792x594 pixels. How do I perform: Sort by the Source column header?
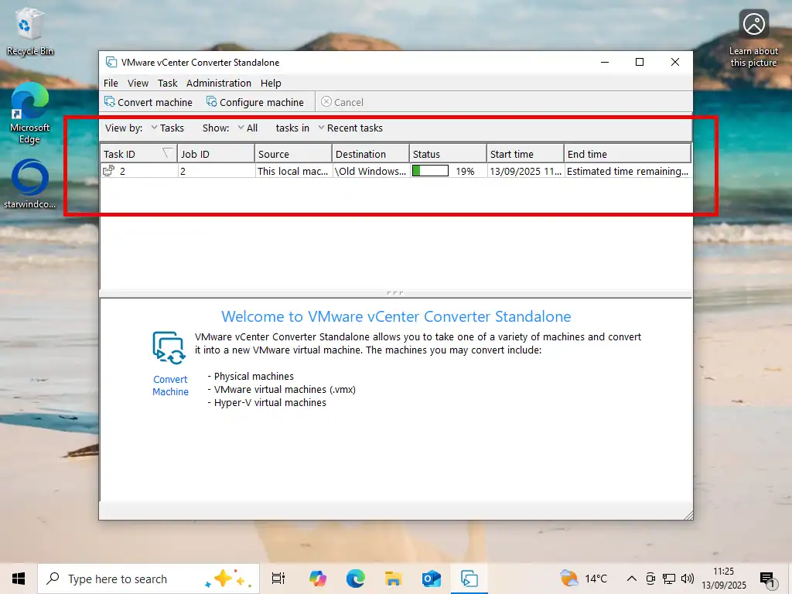point(293,154)
